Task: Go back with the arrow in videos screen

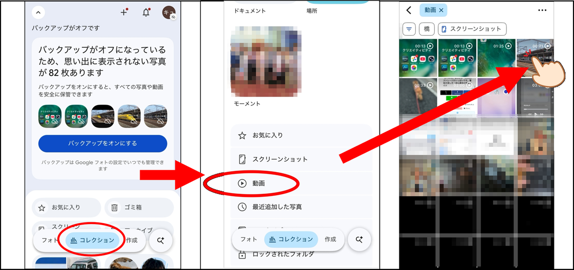Action: pyautogui.click(x=409, y=10)
